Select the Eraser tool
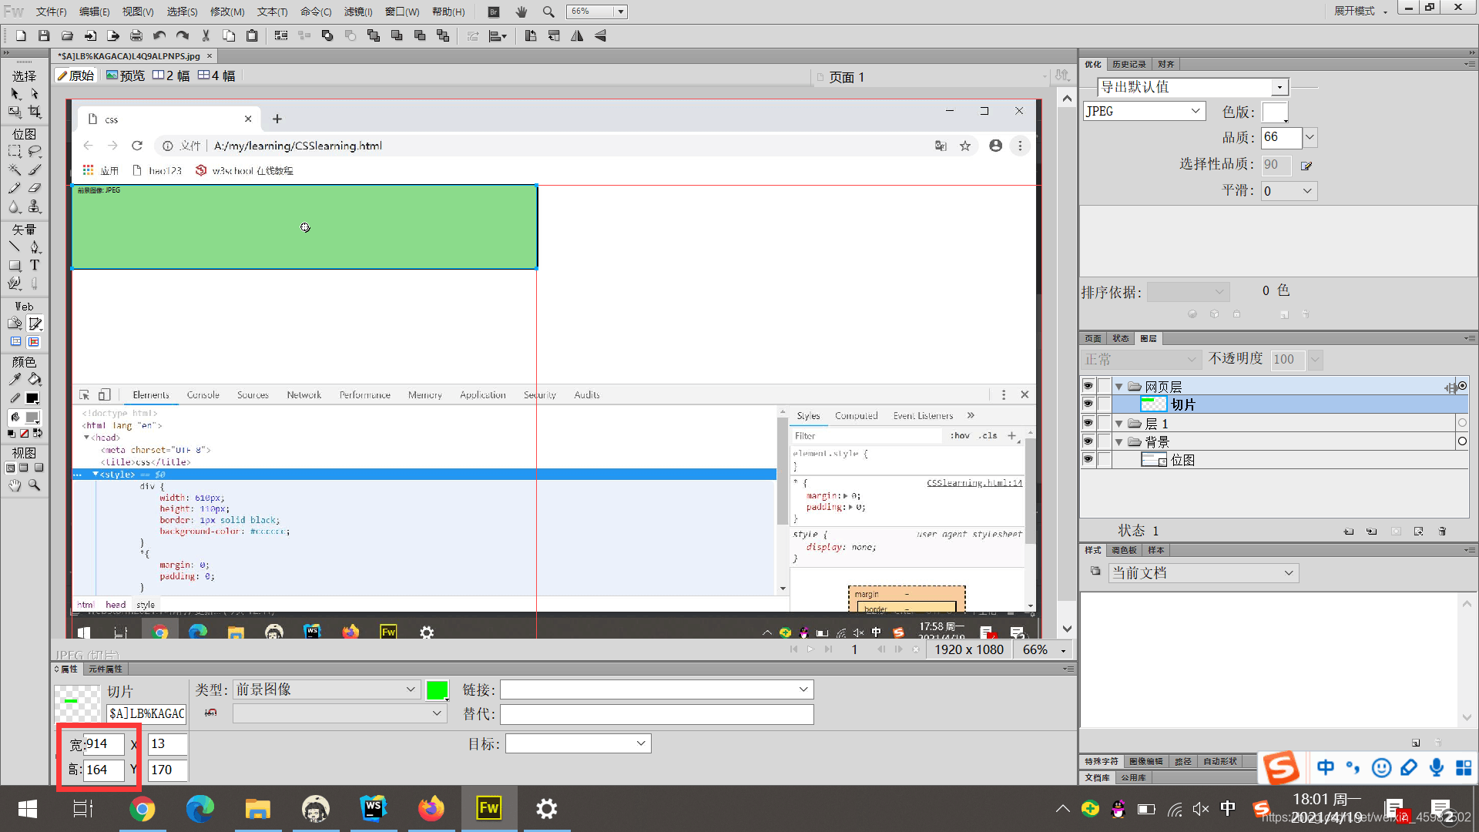1479x832 pixels. tap(35, 188)
